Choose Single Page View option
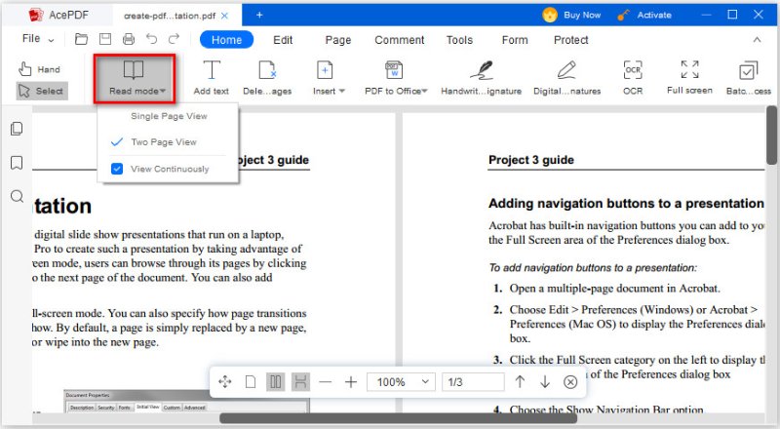 [168, 116]
